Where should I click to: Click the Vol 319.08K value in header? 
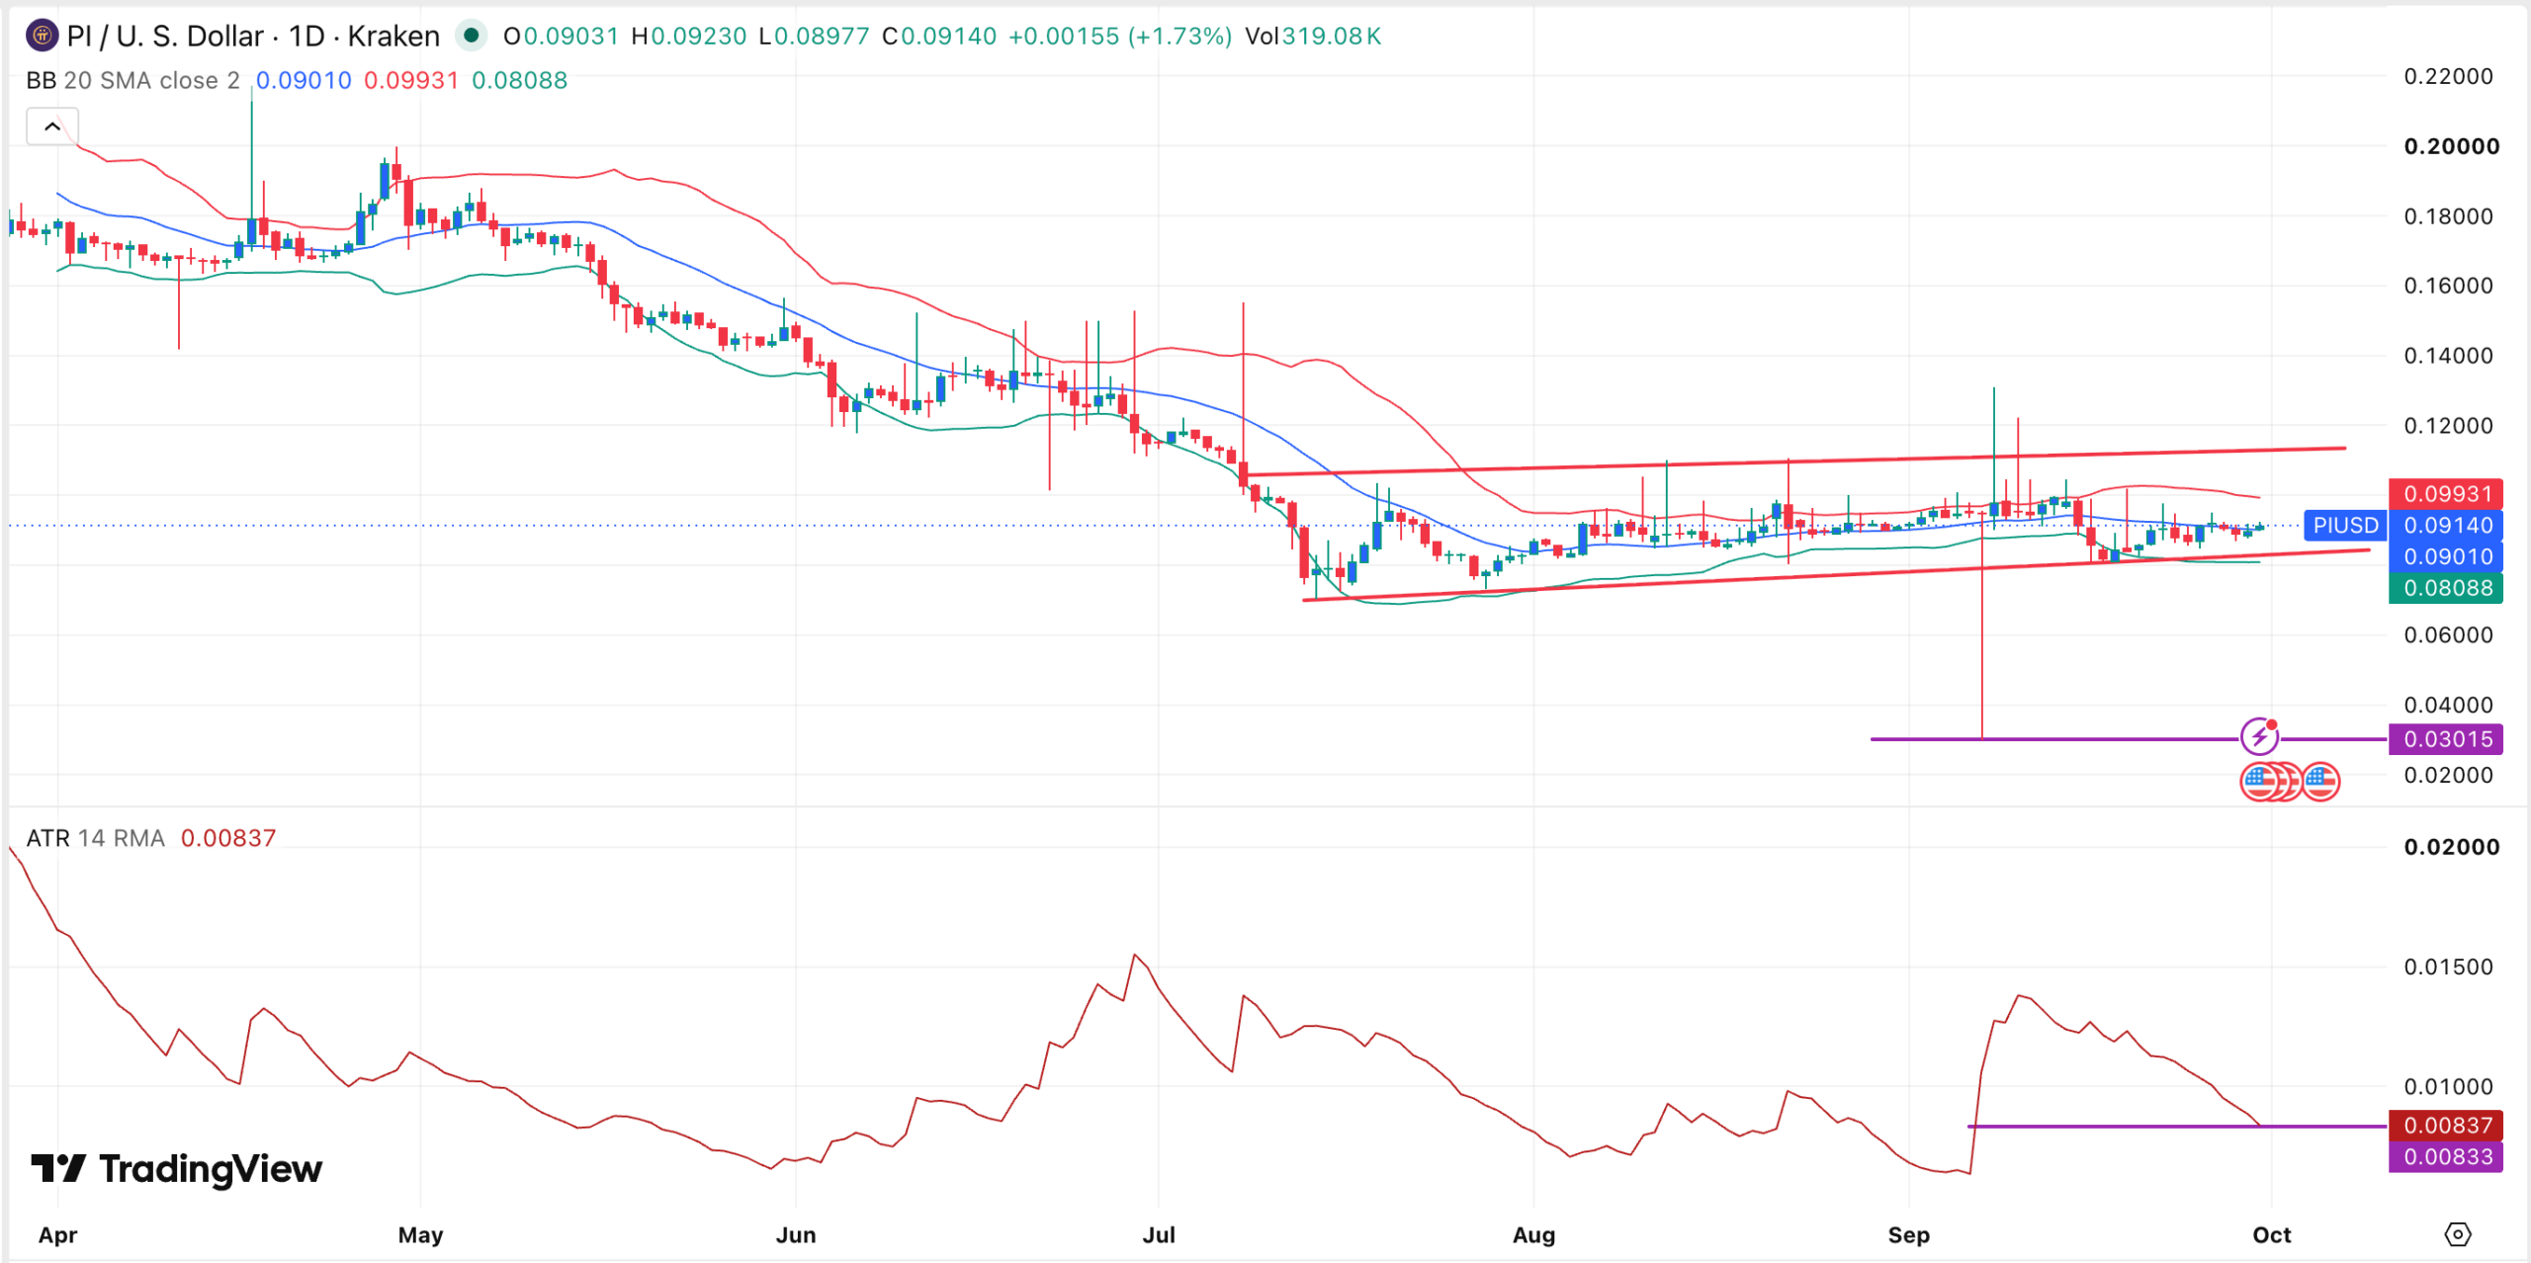[x=1313, y=37]
